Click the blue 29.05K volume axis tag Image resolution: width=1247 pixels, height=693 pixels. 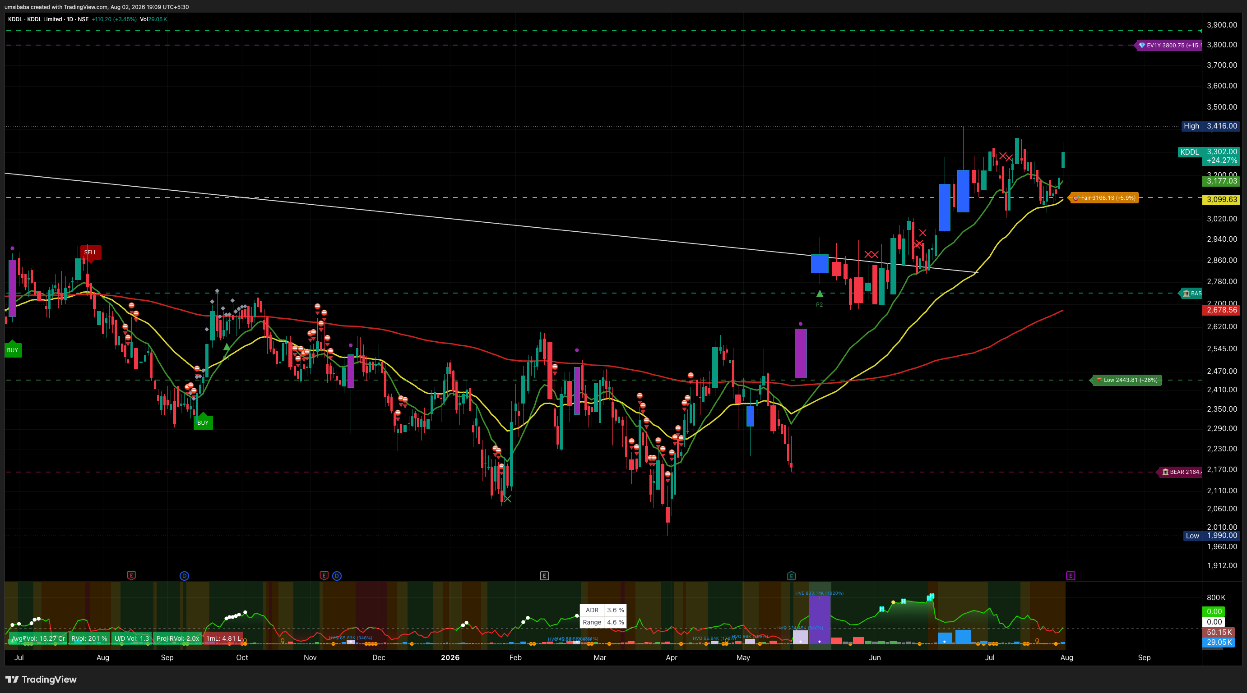pos(1219,642)
